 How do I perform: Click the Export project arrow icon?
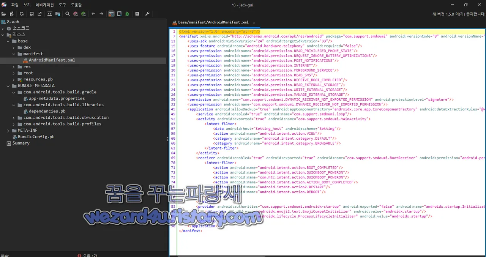[x=39, y=14]
